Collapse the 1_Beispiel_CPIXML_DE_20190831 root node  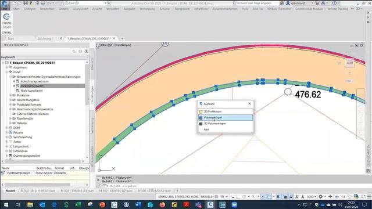tap(3, 63)
